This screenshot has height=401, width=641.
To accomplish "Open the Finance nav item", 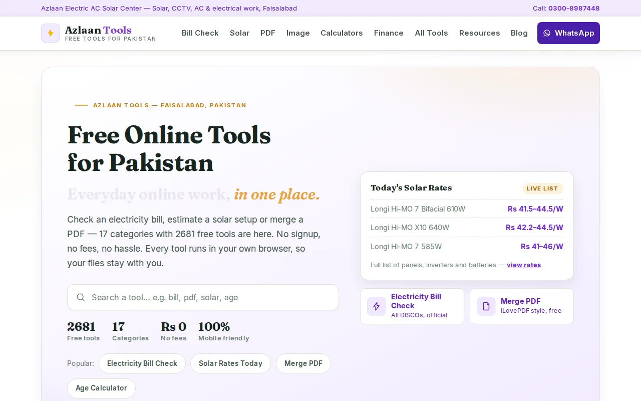I will pyautogui.click(x=389, y=33).
